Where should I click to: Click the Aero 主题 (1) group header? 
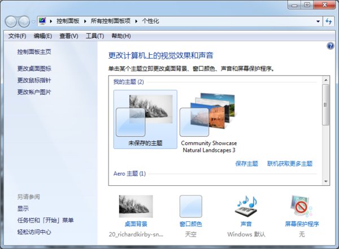click(x=129, y=173)
